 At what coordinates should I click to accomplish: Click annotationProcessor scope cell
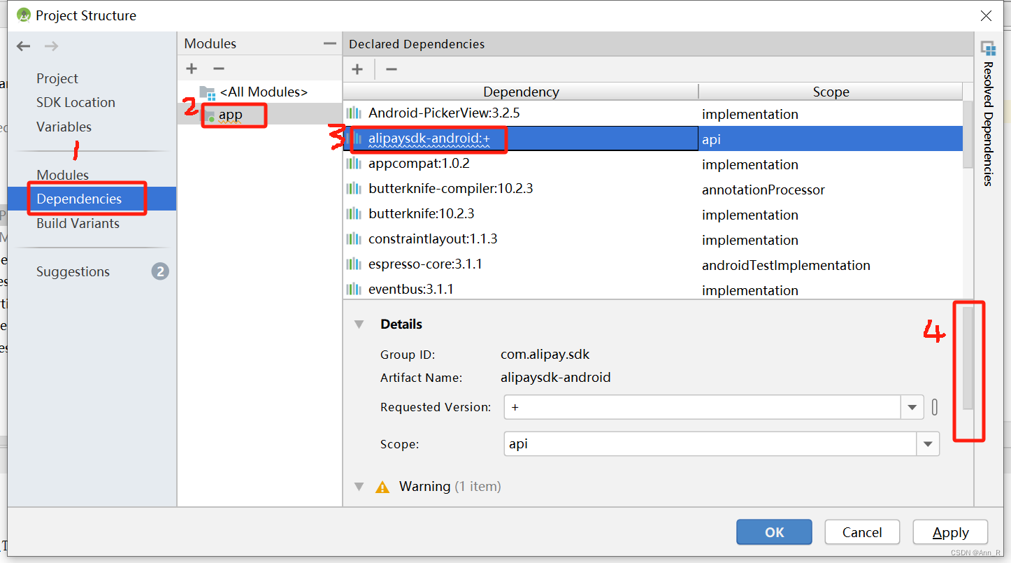(763, 190)
